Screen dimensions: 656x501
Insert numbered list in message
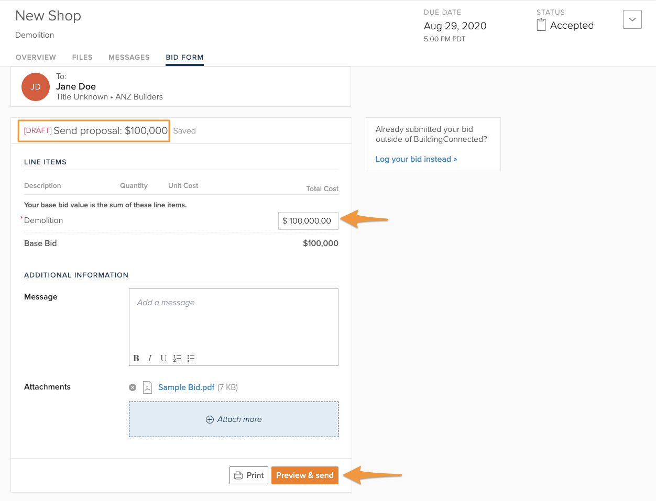coord(177,358)
